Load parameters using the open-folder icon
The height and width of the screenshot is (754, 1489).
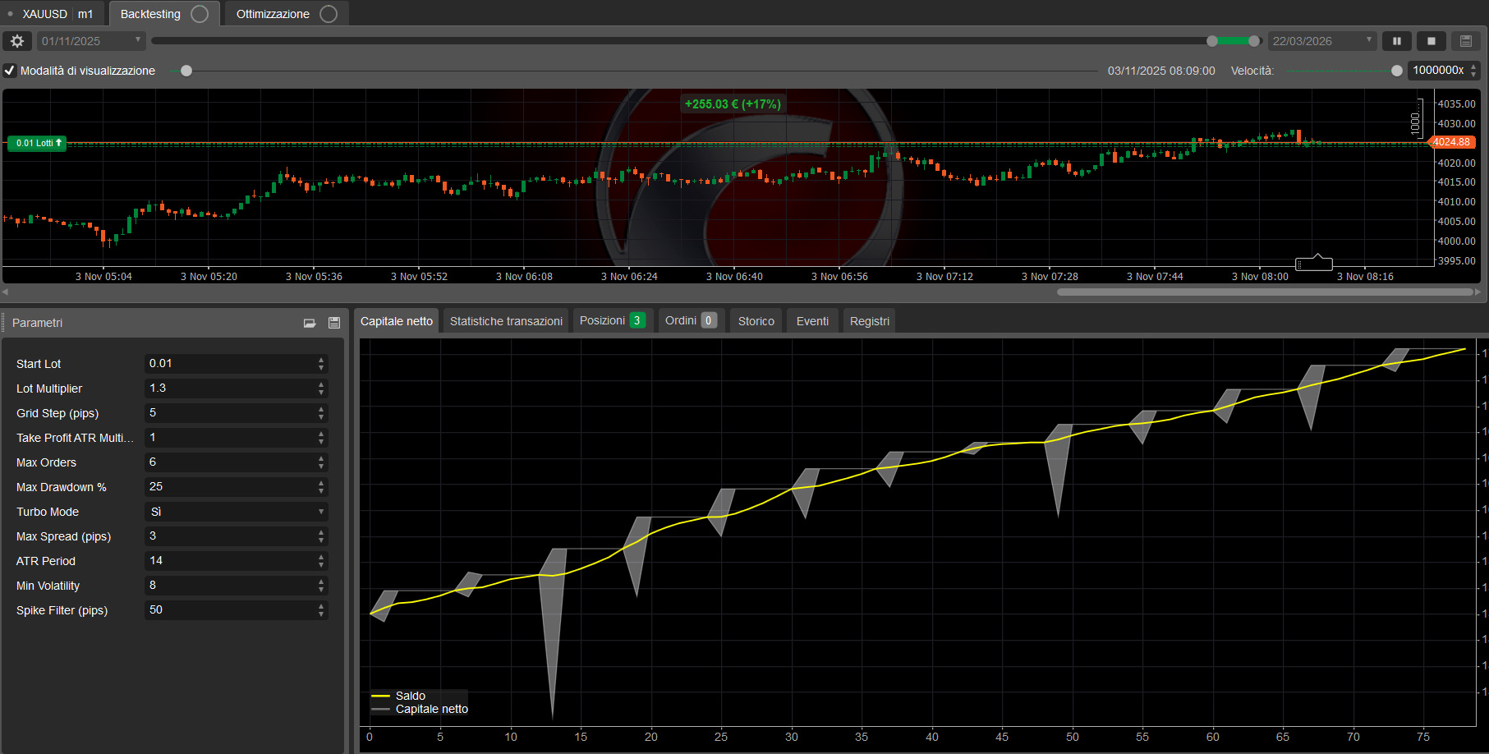click(x=310, y=323)
